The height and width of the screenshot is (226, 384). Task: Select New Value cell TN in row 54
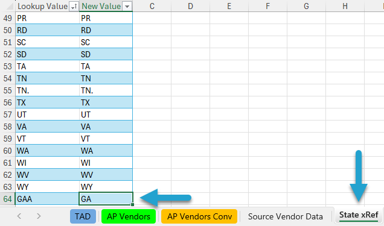(x=106, y=78)
